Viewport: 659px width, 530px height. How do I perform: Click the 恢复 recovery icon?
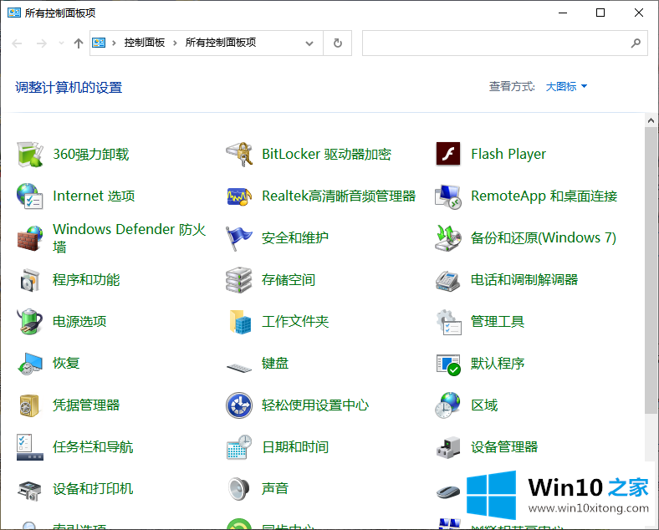point(30,364)
